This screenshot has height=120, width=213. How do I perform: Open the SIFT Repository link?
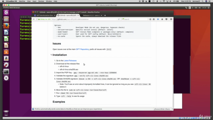pos(82,49)
